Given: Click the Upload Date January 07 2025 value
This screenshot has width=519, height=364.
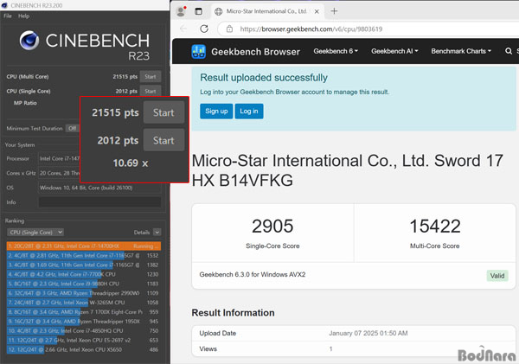Looking at the screenshot, I should (368, 333).
